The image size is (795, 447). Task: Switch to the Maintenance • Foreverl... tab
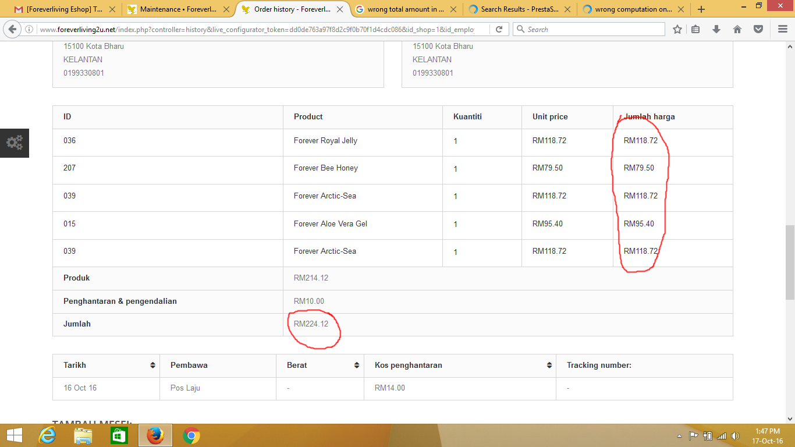178,9
